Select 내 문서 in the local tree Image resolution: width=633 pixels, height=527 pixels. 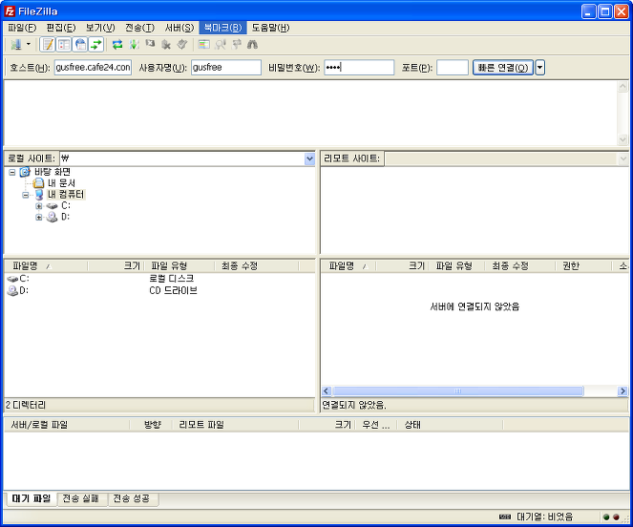(x=61, y=183)
